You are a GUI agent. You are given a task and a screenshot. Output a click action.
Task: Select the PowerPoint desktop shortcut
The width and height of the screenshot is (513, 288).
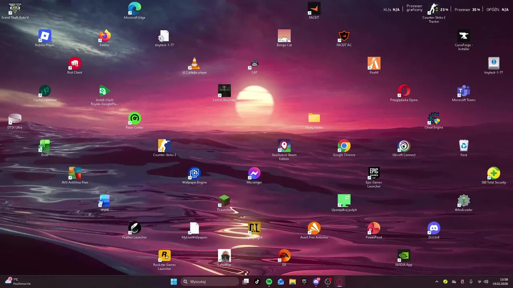(374, 230)
